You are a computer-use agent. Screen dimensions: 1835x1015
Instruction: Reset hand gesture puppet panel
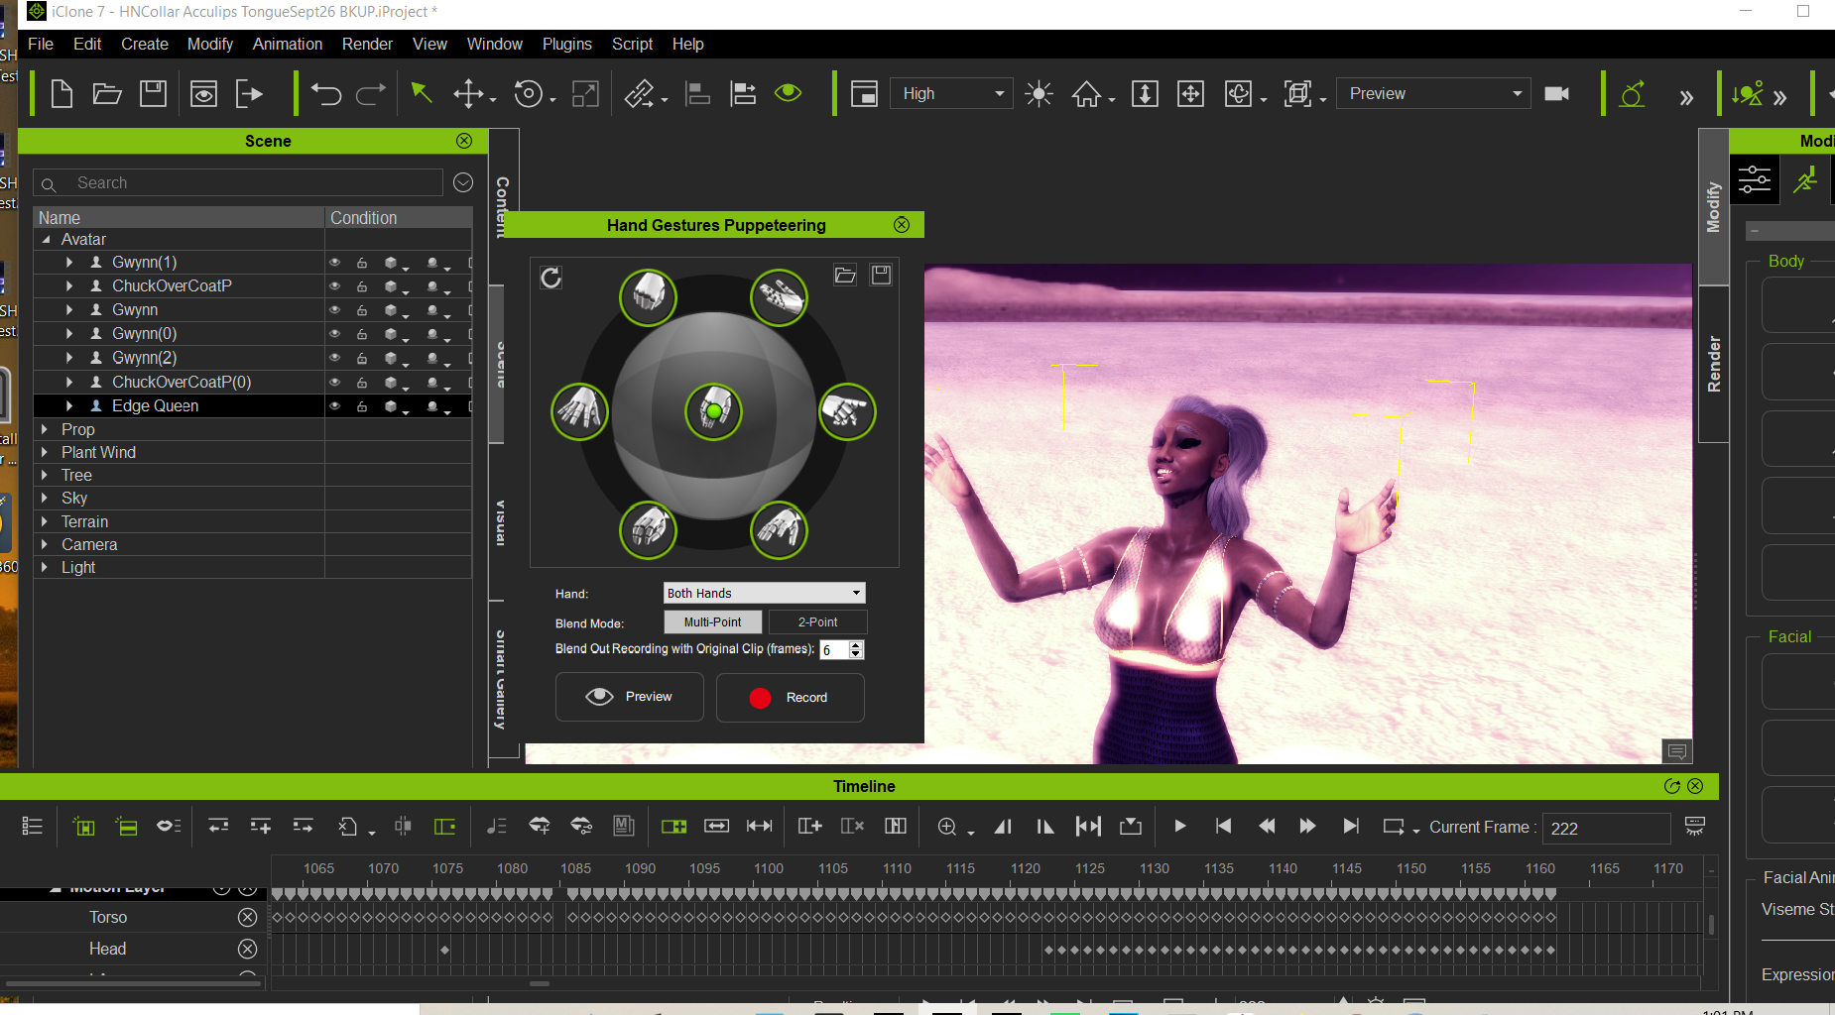coord(550,278)
